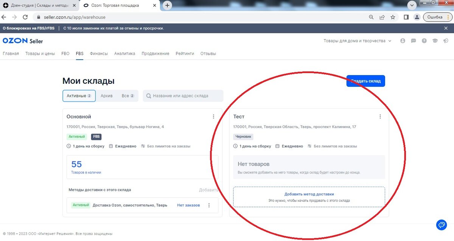454x241 pixels.
Task: Open the FBS menu item
Action: click(79, 54)
